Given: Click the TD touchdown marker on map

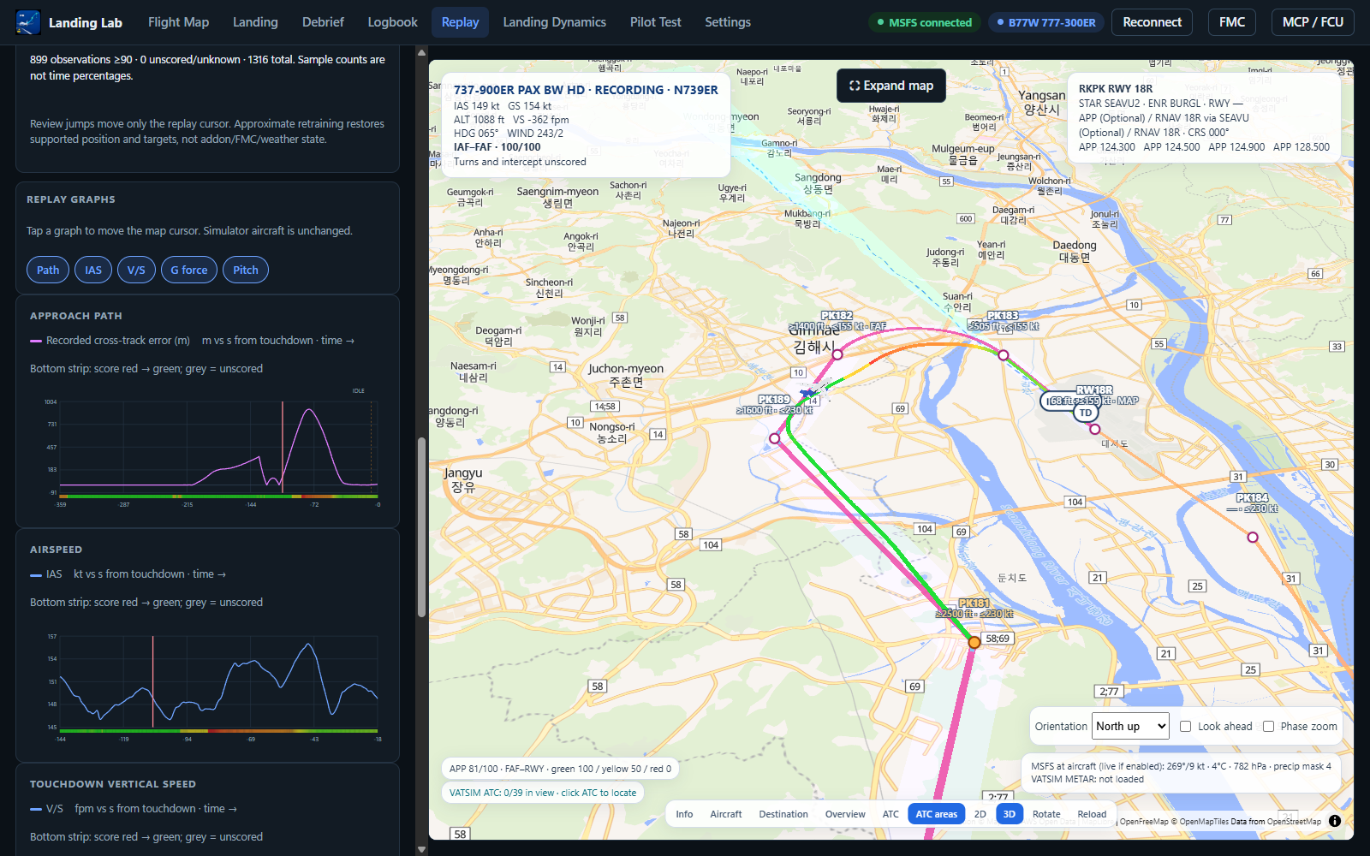Looking at the screenshot, I should pos(1086,413).
